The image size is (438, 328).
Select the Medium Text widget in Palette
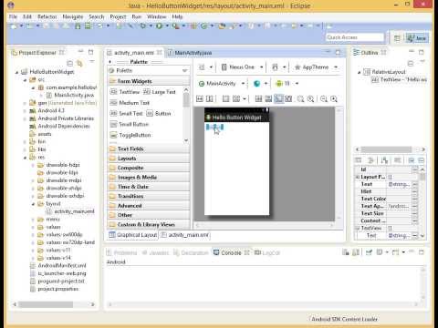[130, 103]
